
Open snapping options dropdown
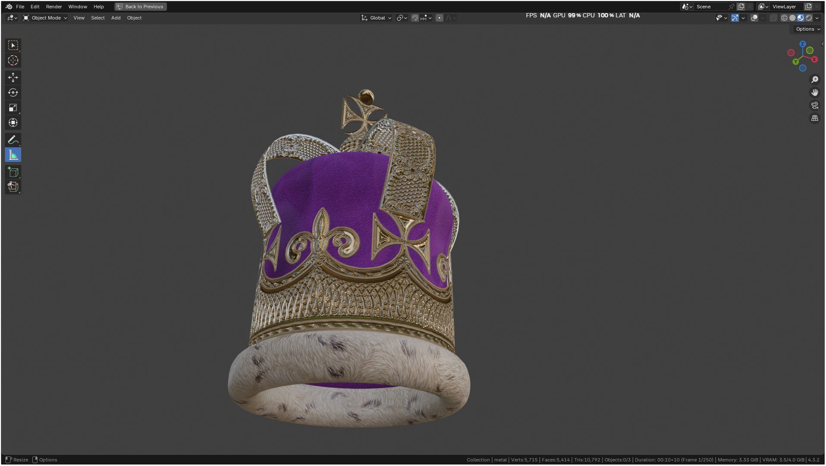(426, 18)
